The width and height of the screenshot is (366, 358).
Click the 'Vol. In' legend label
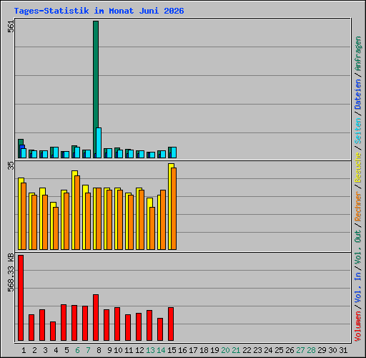358,287
